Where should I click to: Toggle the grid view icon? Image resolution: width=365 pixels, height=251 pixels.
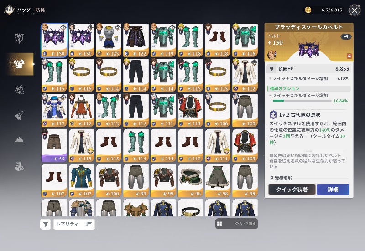pos(219,224)
